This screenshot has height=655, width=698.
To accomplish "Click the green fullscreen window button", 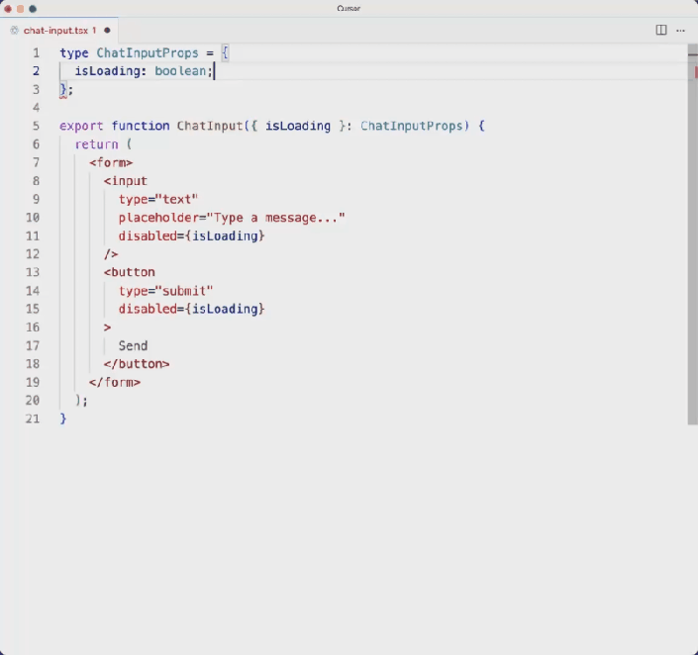I will (33, 8).
